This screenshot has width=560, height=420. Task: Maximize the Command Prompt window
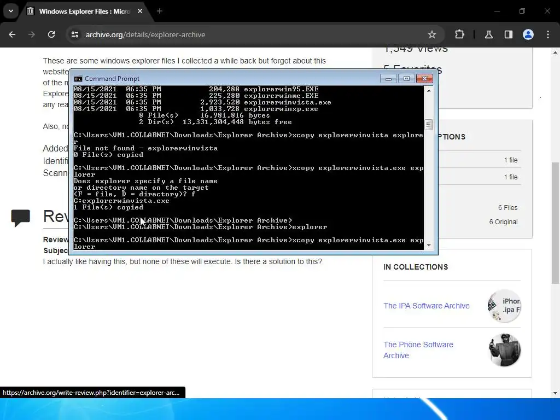pyautogui.click(x=406, y=79)
